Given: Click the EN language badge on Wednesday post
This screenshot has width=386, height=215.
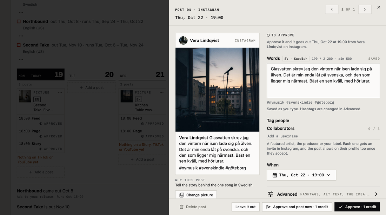Looking at the screenshot, I should click(138, 99).
